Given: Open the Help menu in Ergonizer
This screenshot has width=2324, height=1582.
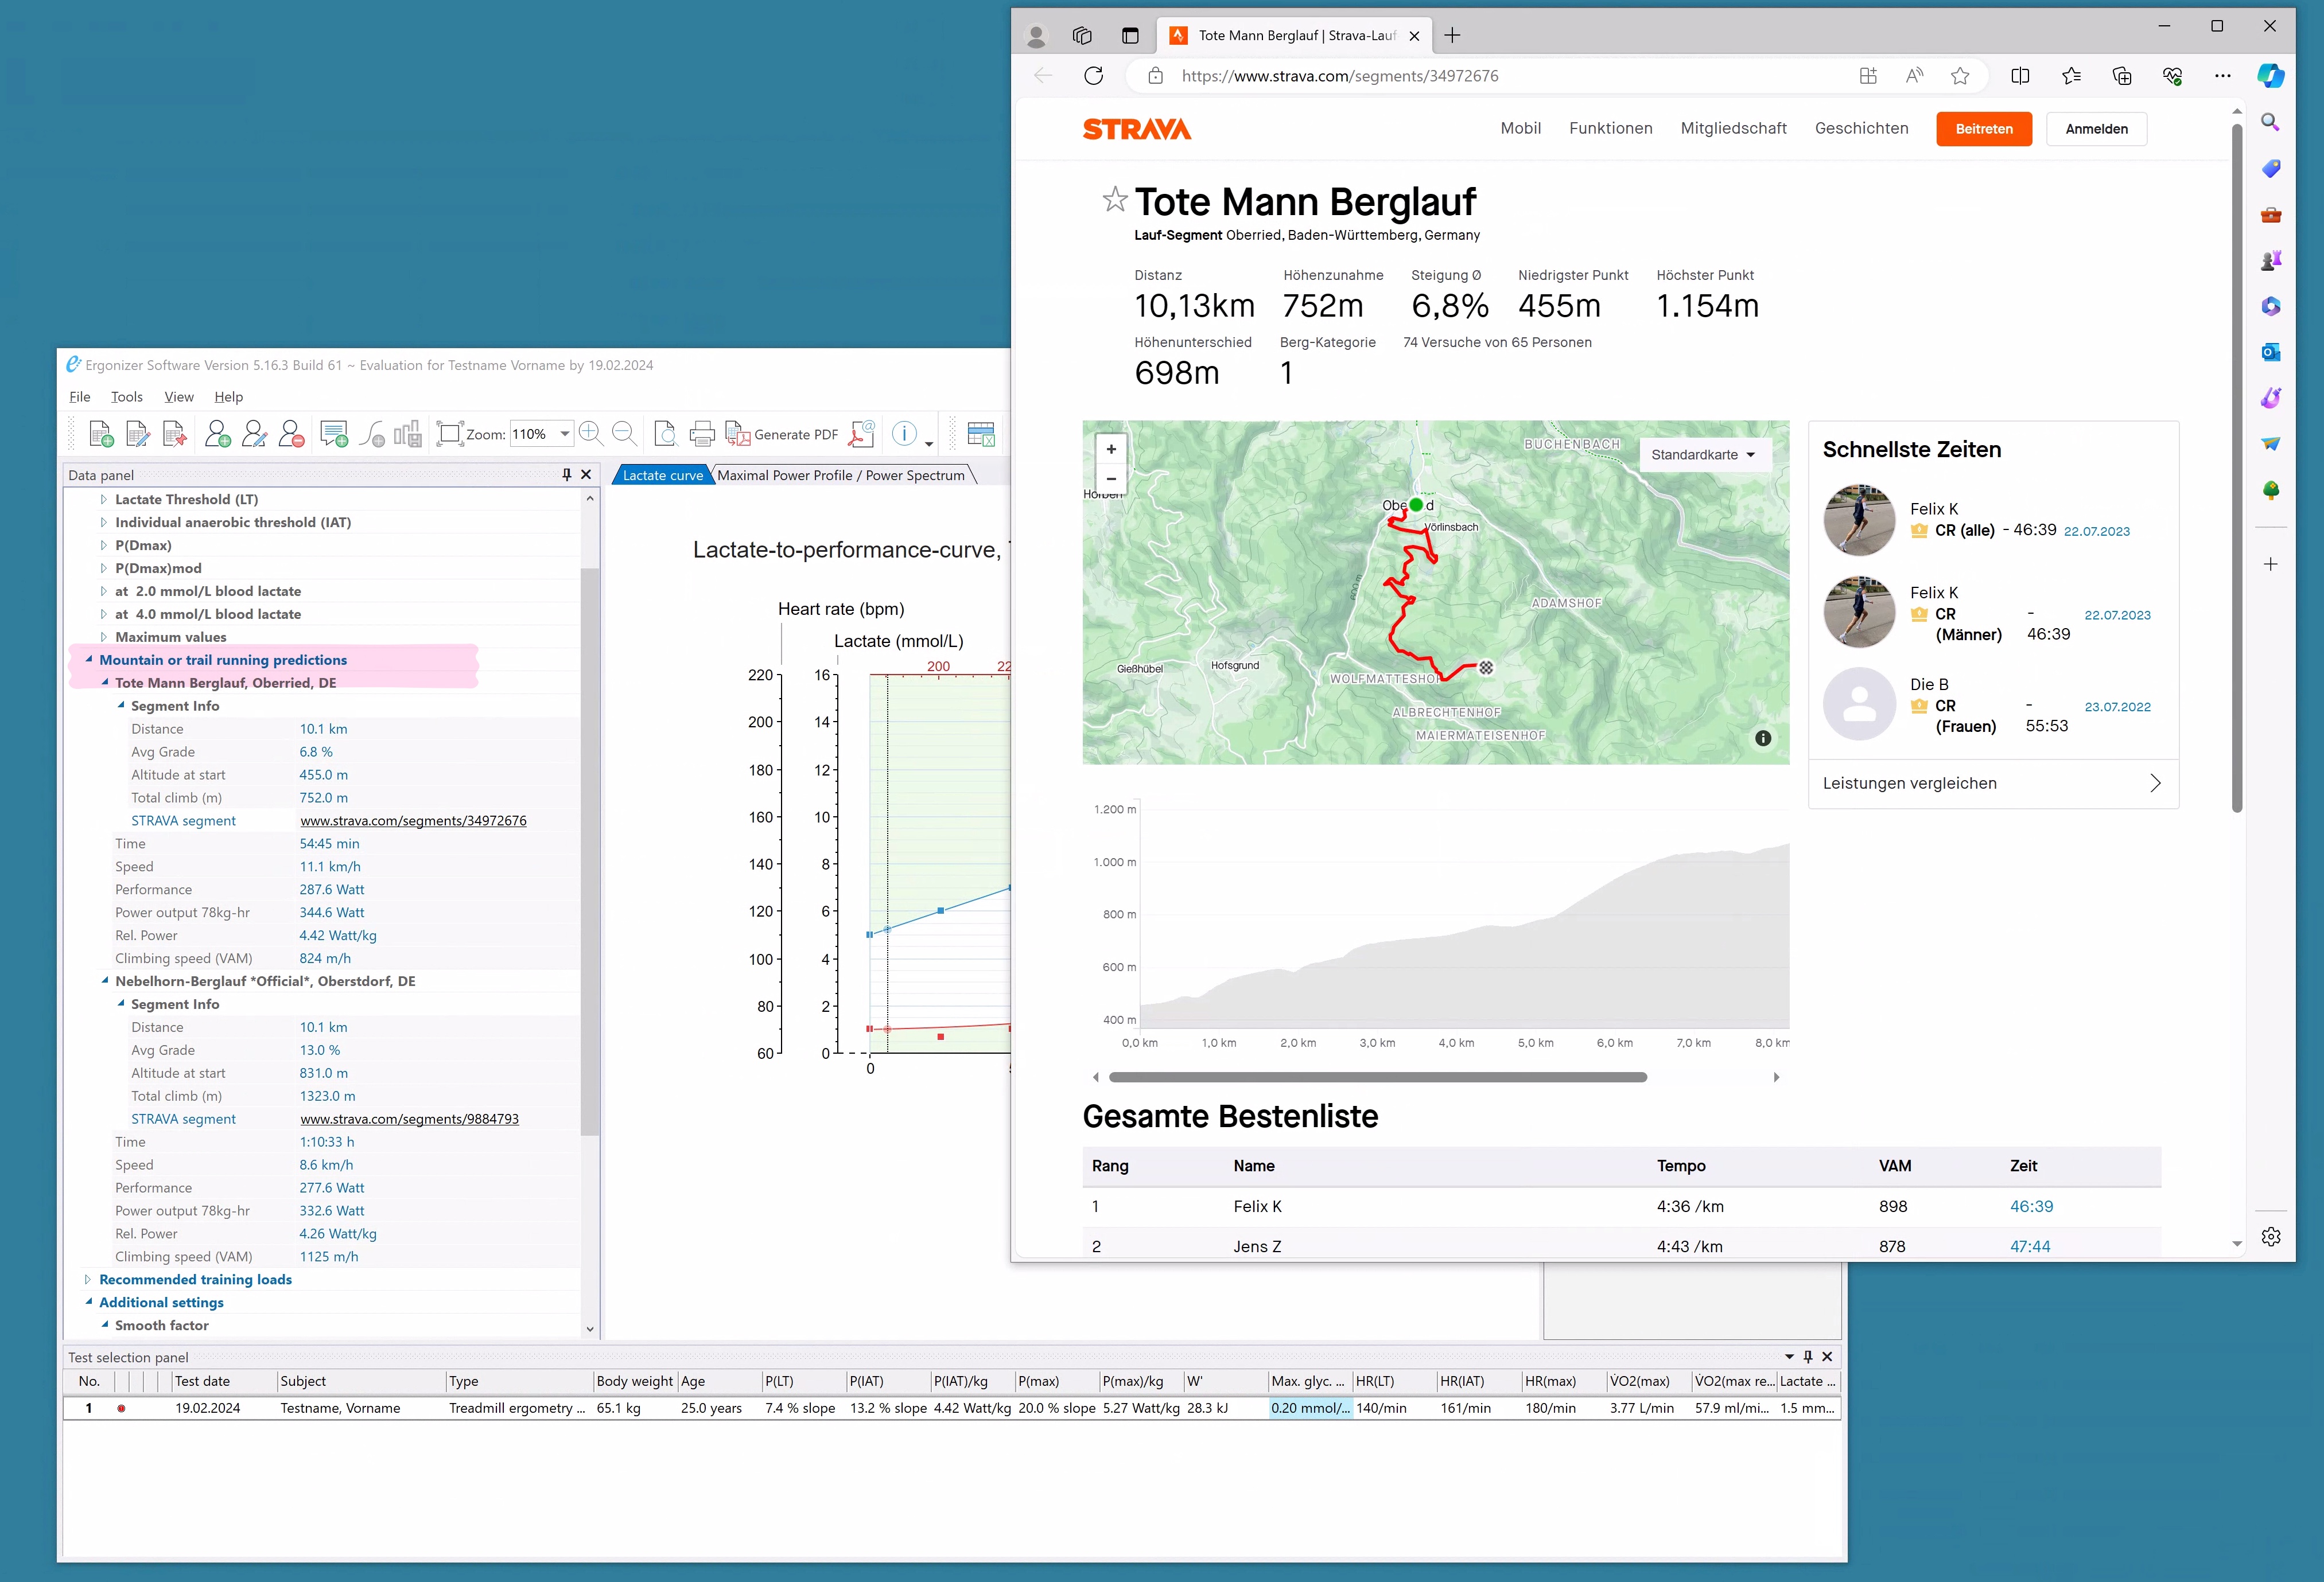Looking at the screenshot, I should coord(229,397).
